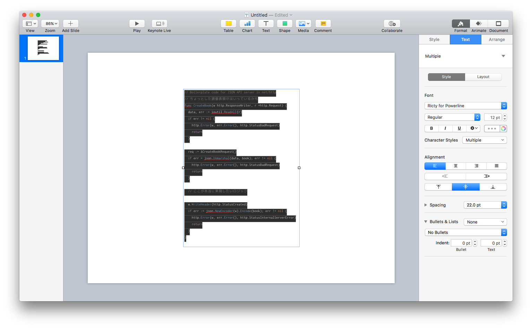The height and width of the screenshot is (329, 532).
Task: Switch to the Arrange tab
Action: tap(497, 40)
